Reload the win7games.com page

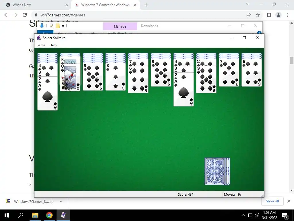tap(25, 15)
